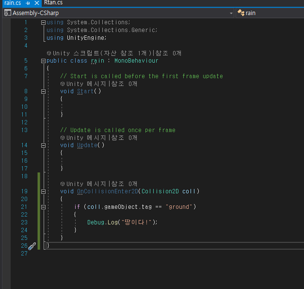Click the 'OnCollisionEnter2D' method name
The image size is (304, 289).
[x=108, y=191]
